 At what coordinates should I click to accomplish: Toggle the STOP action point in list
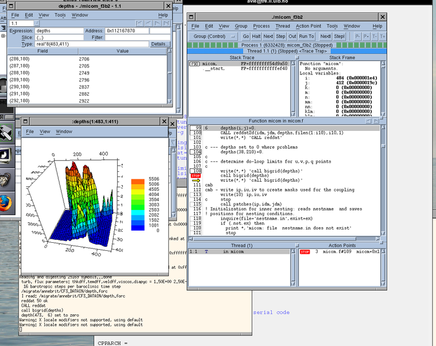click(x=305, y=251)
